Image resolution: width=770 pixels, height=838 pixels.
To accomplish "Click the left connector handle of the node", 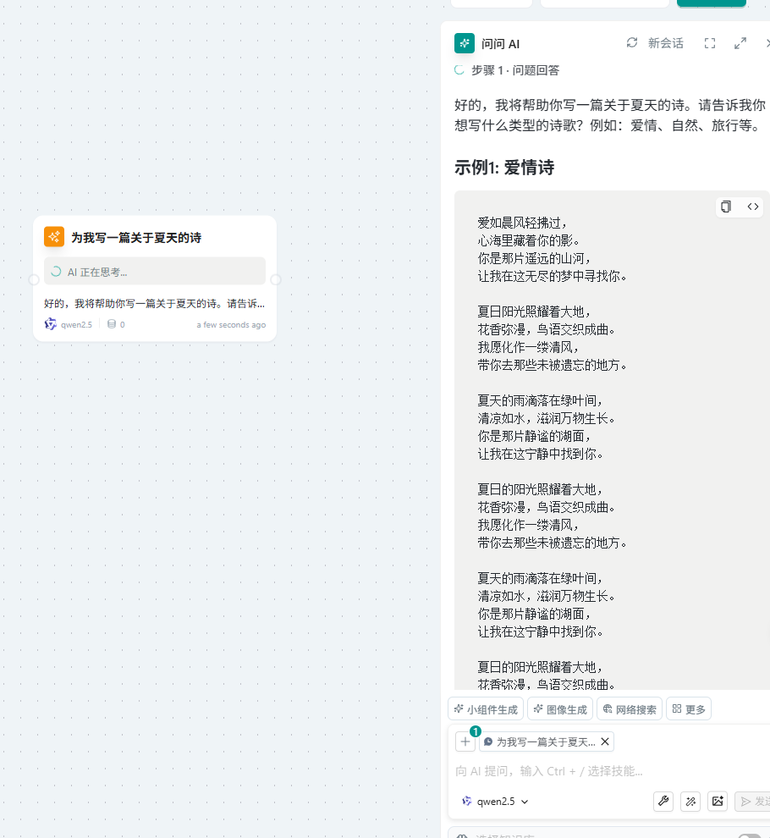I will pos(34,279).
